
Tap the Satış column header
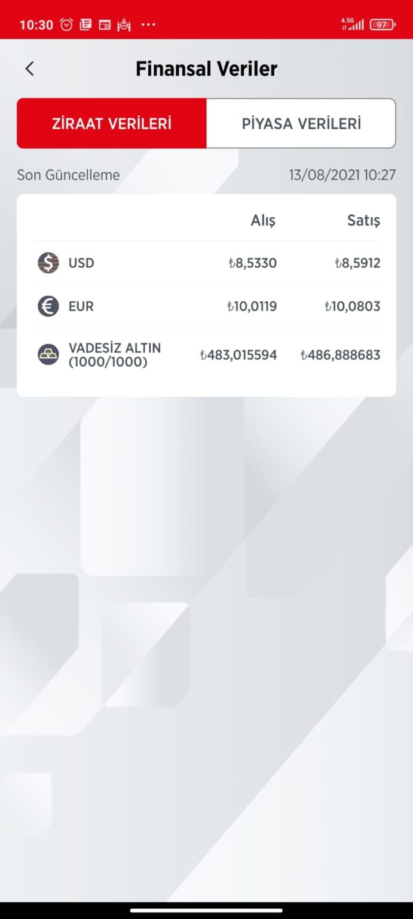tap(363, 220)
